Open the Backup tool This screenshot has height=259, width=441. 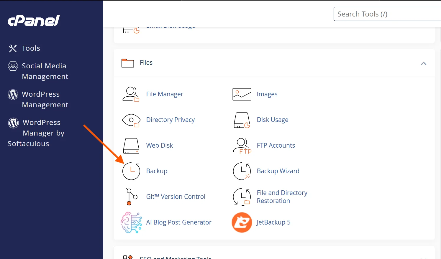(157, 171)
